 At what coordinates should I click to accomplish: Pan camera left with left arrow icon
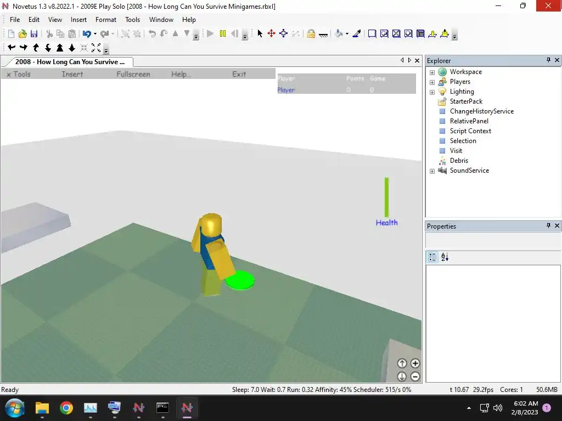(x=12, y=47)
